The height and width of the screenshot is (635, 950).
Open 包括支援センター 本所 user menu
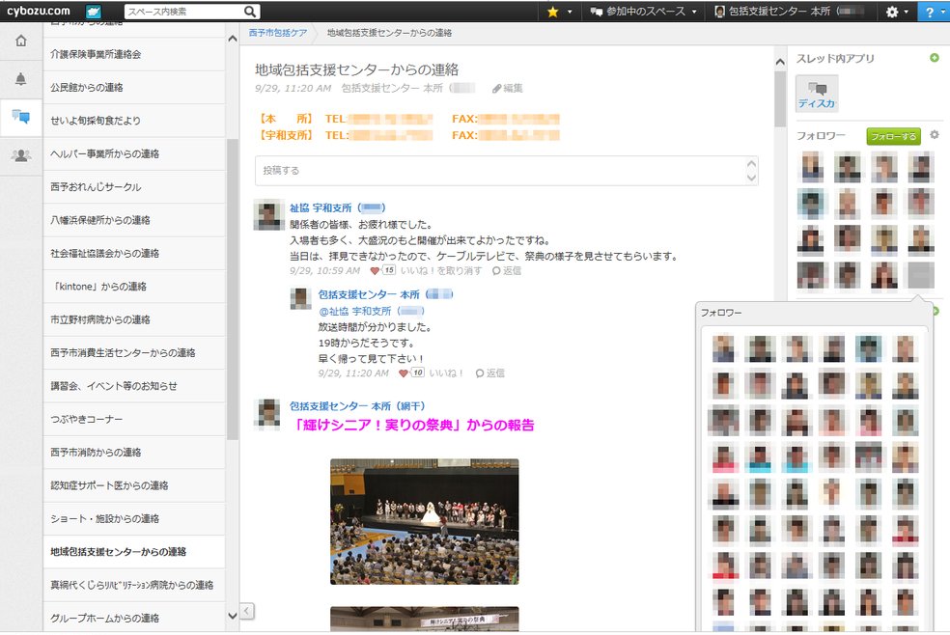(x=789, y=12)
